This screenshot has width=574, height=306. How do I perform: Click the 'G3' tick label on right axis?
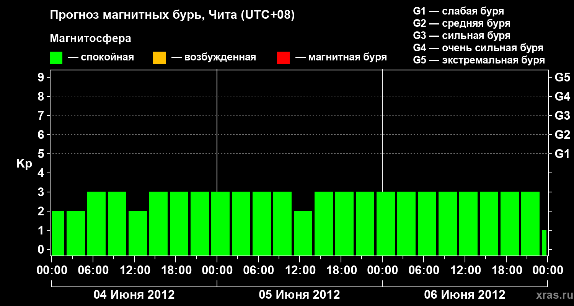click(x=563, y=116)
